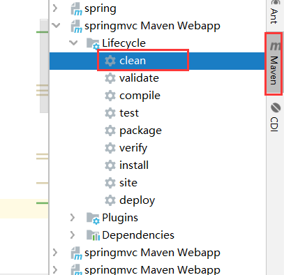Click the CDI tool window icon
The image size is (284, 275).
tap(276, 107)
